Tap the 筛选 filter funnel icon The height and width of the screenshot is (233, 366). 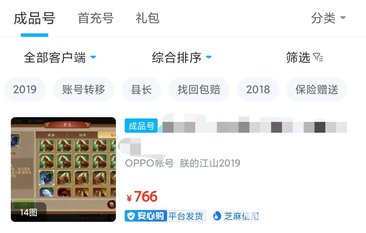[318, 57]
